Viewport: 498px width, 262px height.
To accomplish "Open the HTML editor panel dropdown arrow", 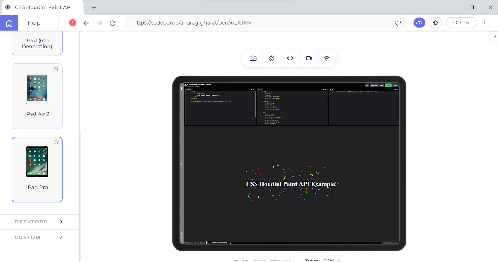I will click(x=254, y=89).
